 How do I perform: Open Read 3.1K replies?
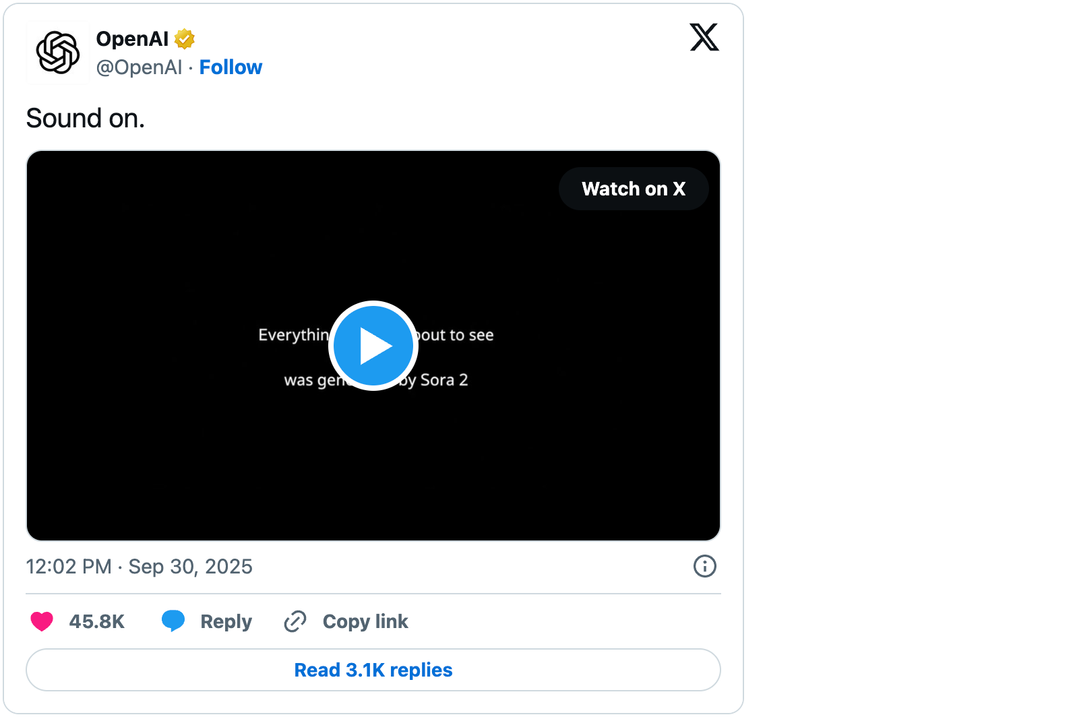[373, 670]
